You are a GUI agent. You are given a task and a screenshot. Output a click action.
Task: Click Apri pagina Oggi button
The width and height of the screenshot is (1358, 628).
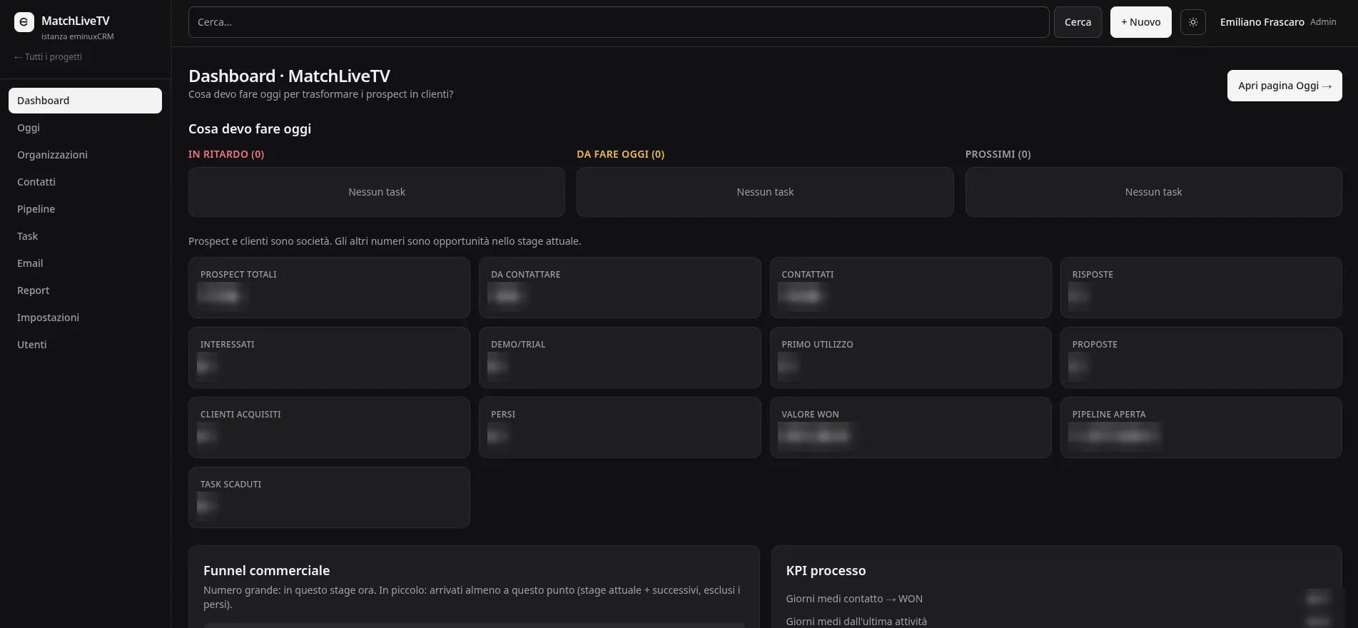(1284, 86)
